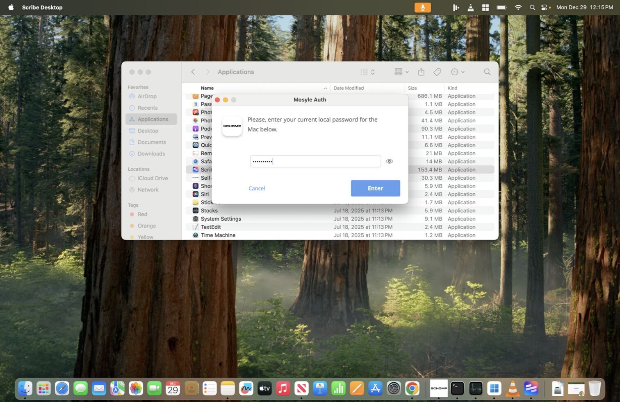Image resolution: width=620 pixels, height=402 pixels.
Task: Click the Finder share icon
Action: 421,72
